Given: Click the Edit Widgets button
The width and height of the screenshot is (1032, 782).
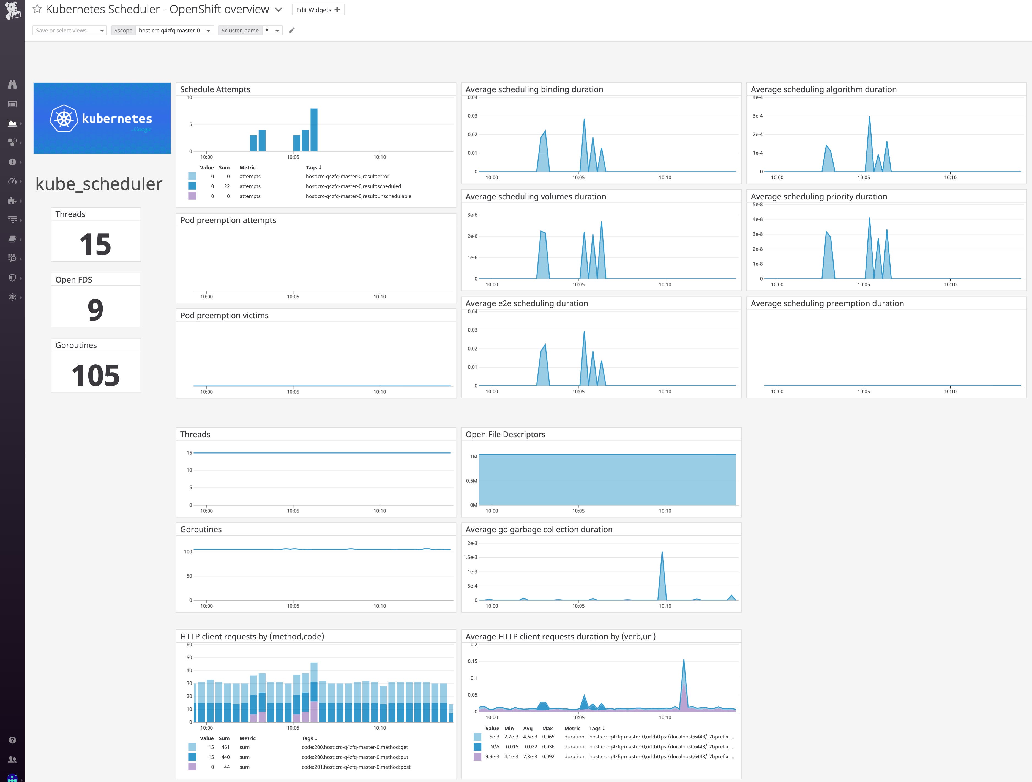Looking at the screenshot, I should [318, 9].
